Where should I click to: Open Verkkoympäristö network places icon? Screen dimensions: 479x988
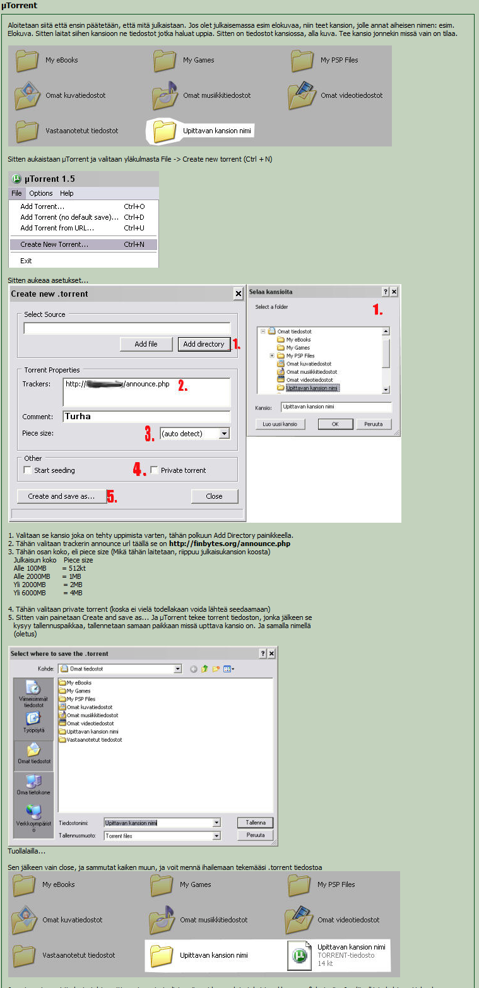pos(33,812)
